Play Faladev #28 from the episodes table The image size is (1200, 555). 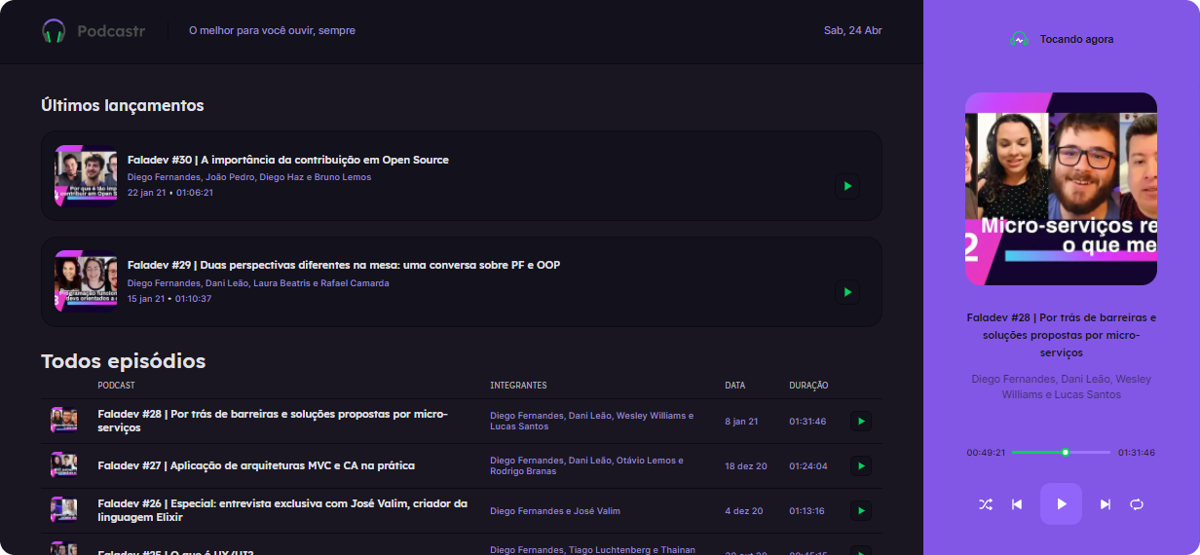[860, 422]
